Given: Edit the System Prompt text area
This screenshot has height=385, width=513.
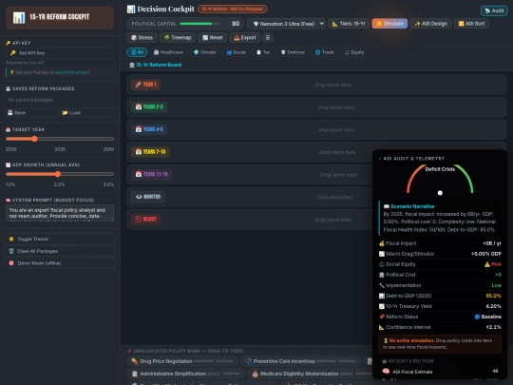Looking at the screenshot, I should click(60, 213).
